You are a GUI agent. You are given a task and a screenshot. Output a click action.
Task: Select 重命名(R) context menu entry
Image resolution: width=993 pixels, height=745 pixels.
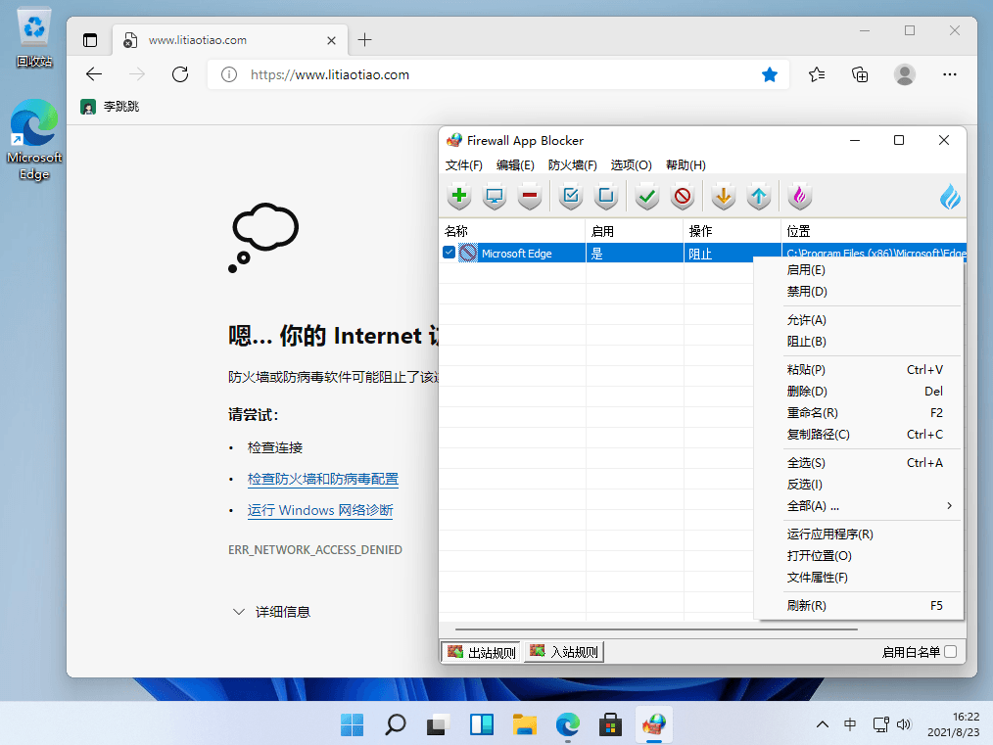click(858, 413)
